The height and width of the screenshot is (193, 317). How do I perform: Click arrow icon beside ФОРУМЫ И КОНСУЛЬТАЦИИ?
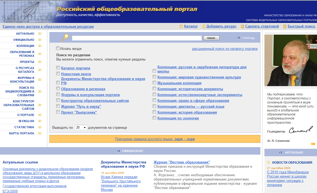(x=40, y=80)
